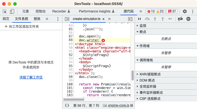
Task: Pause script execution button
Action: 140,19
